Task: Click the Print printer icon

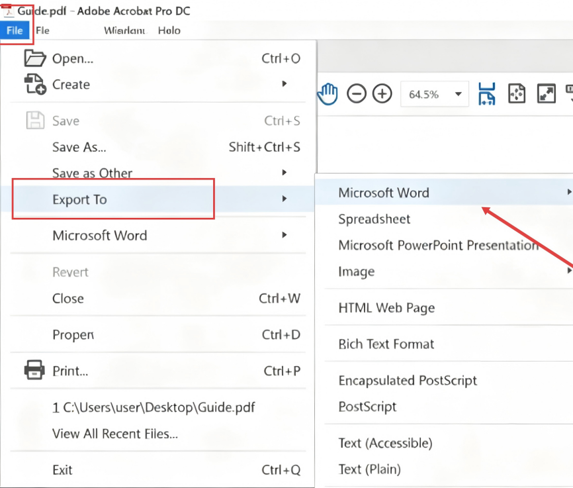Action: click(x=34, y=369)
